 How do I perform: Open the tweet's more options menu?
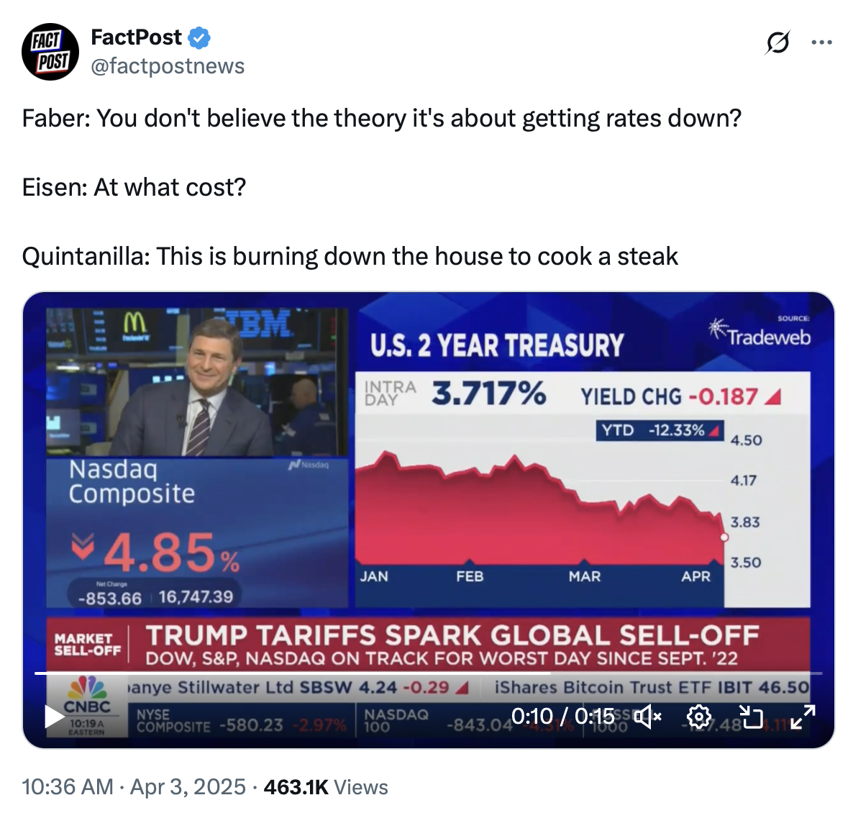tap(821, 43)
